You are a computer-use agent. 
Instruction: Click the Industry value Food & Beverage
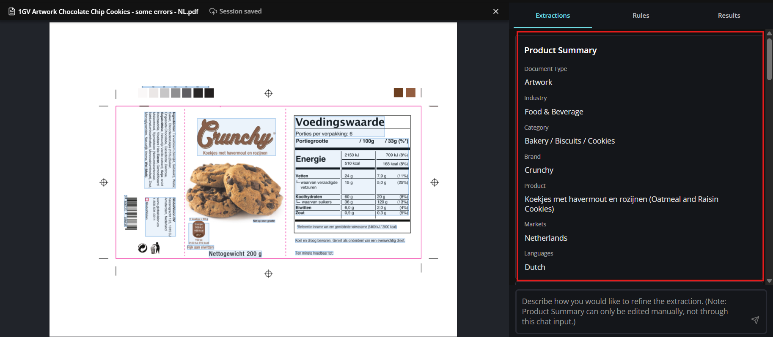(554, 112)
